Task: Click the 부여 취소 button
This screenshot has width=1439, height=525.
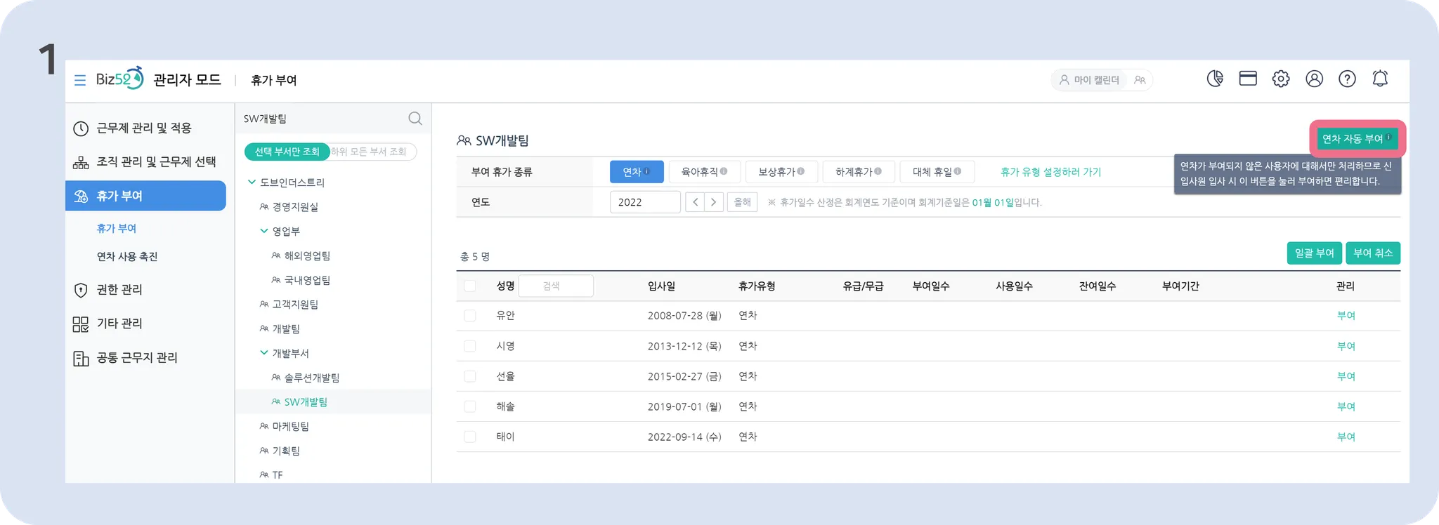Action: [x=1373, y=253]
